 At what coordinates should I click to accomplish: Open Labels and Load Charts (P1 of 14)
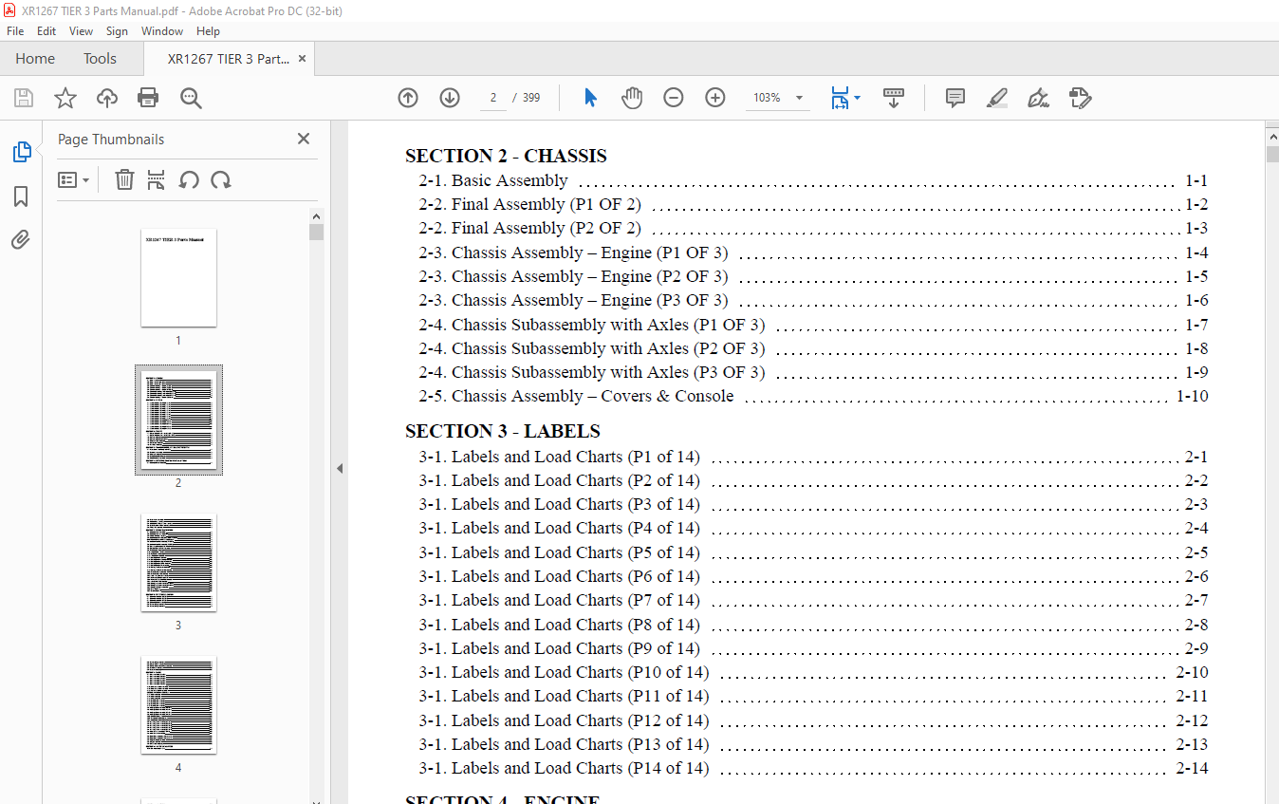tap(813, 457)
